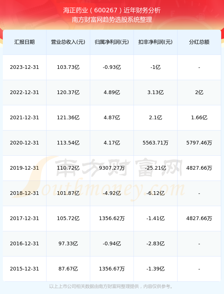Click dividend 4827.66万 in the 2019-12-31 row
The width and height of the screenshot is (224, 294).
pyautogui.click(x=199, y=168)
